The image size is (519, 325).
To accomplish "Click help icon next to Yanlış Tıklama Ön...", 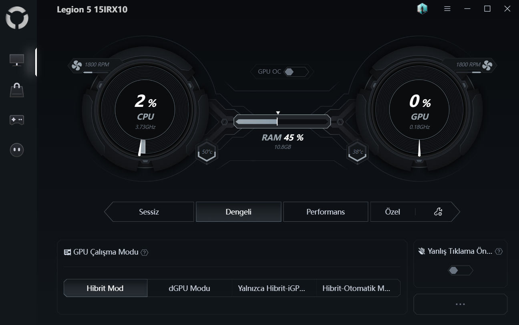I will click(499, 251).
